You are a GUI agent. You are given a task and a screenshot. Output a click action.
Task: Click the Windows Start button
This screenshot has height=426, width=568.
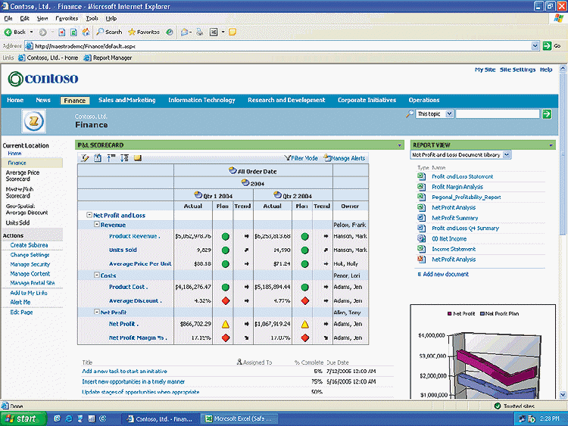click(23, 418)
